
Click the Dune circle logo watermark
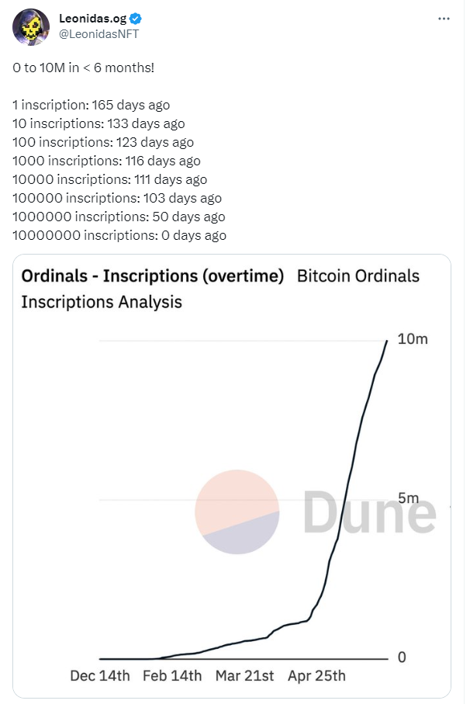point(237,513)
